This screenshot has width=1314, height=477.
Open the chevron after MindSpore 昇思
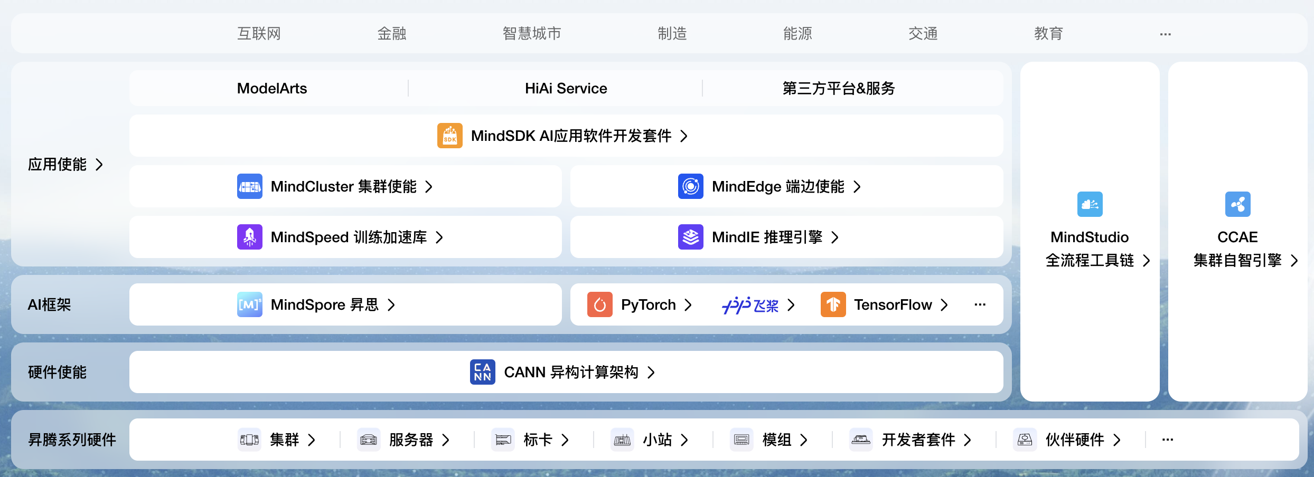tap(391, 305)
